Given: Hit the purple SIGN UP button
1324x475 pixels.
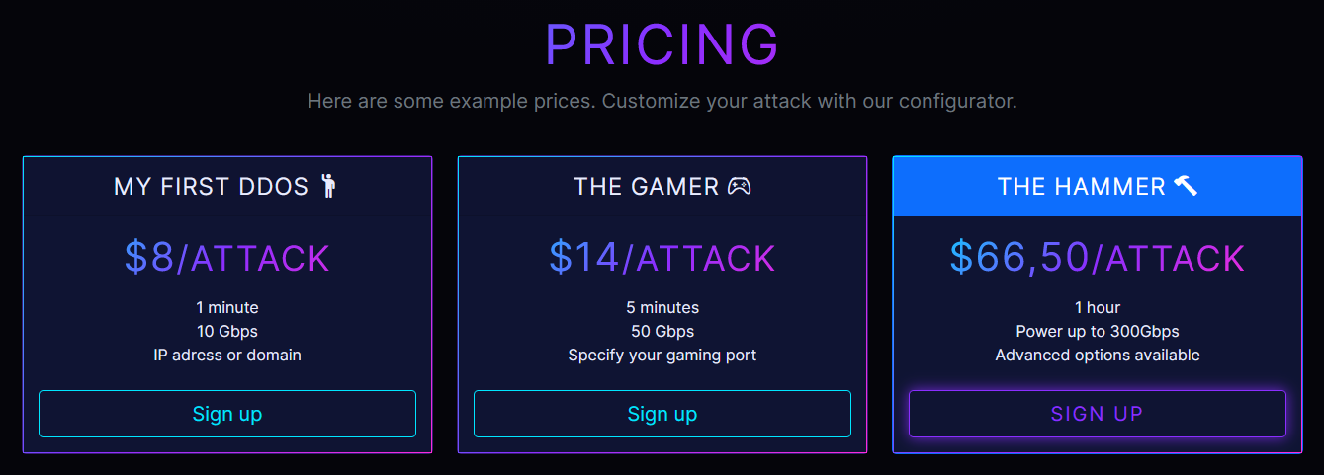Looking at the screenshot, I should [1097, 414].
